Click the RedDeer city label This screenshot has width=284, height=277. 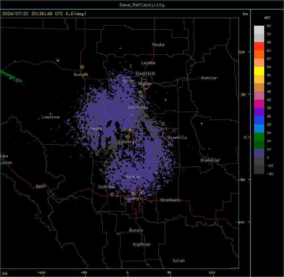145,84
